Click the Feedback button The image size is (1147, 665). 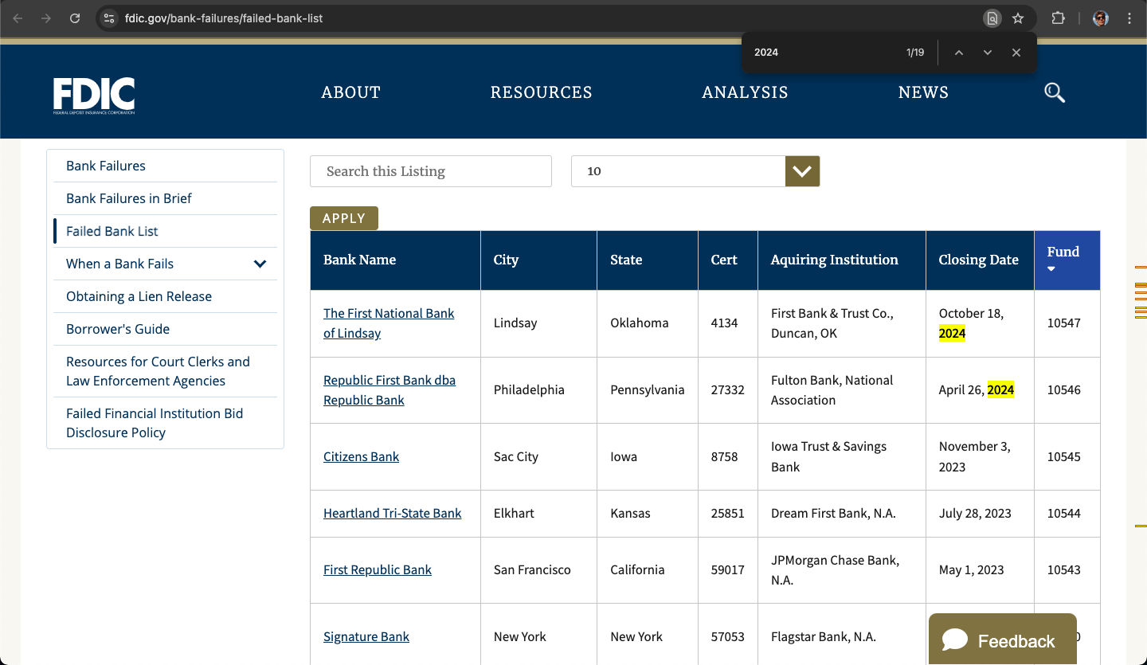tap(1003, 640)
